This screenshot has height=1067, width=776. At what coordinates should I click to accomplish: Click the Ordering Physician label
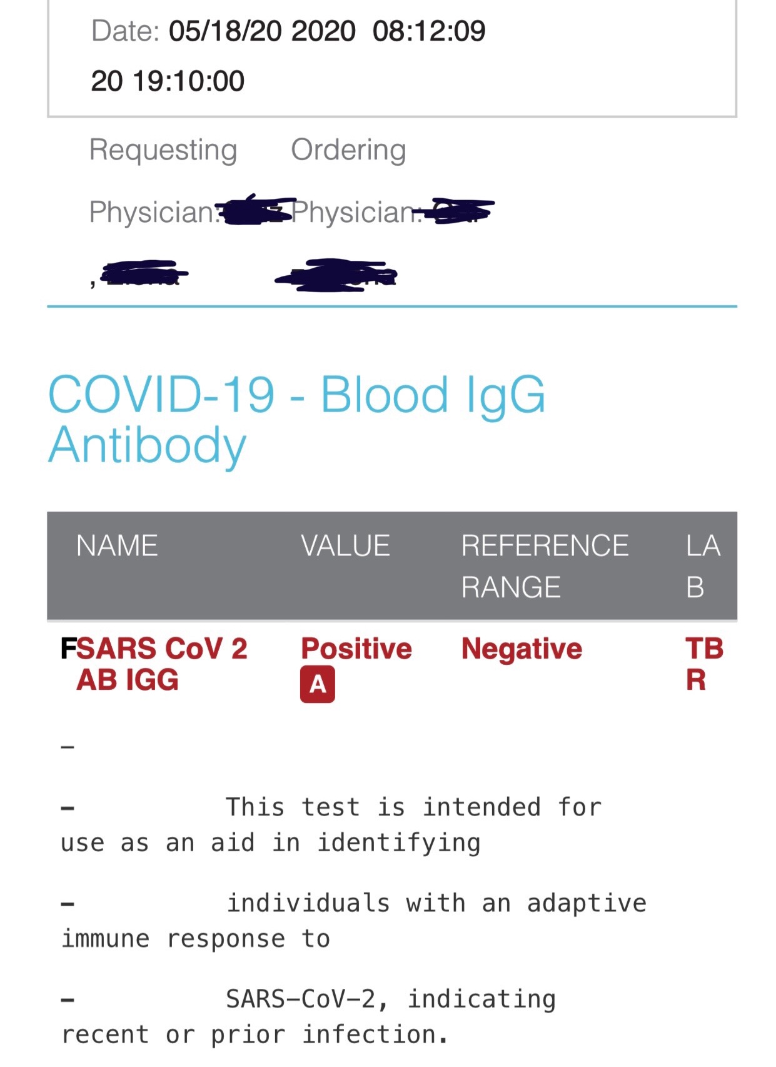click(349, 181)
